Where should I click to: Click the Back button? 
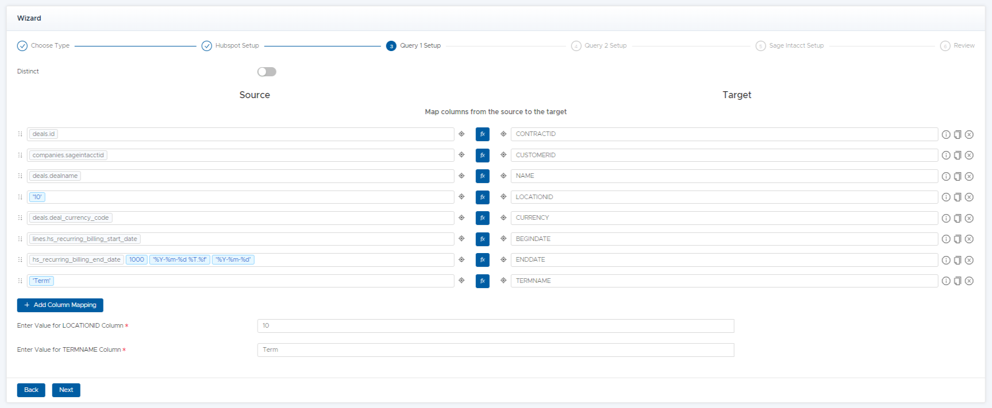pos(31,390)
